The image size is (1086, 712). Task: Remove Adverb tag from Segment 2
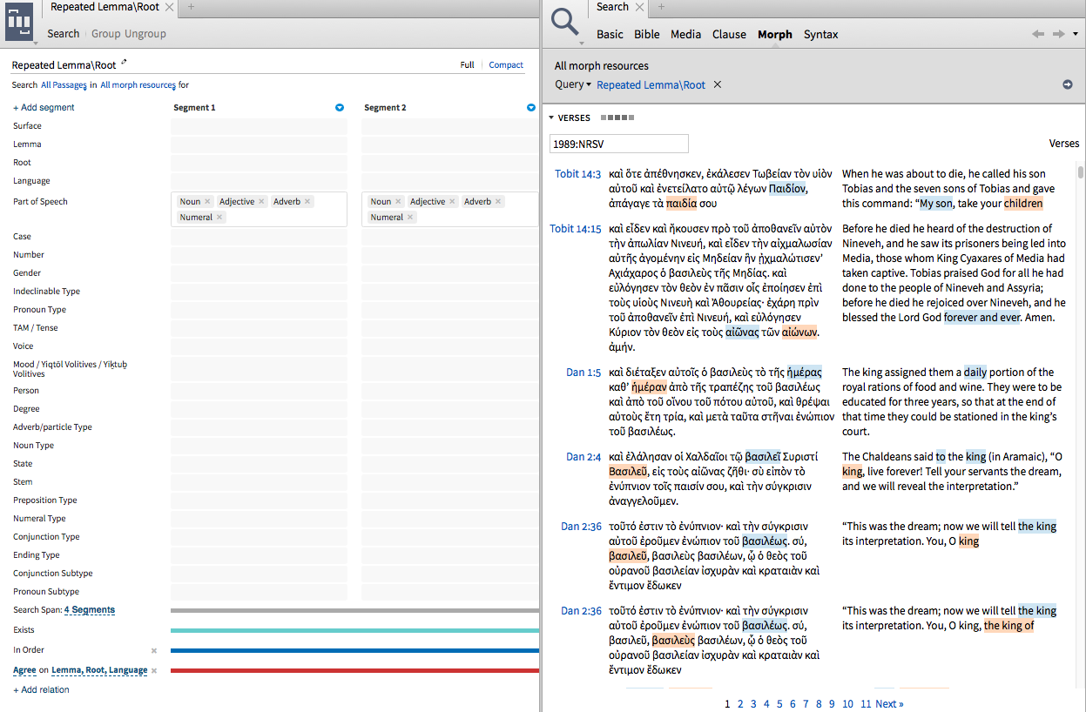(x=498, y=202)
